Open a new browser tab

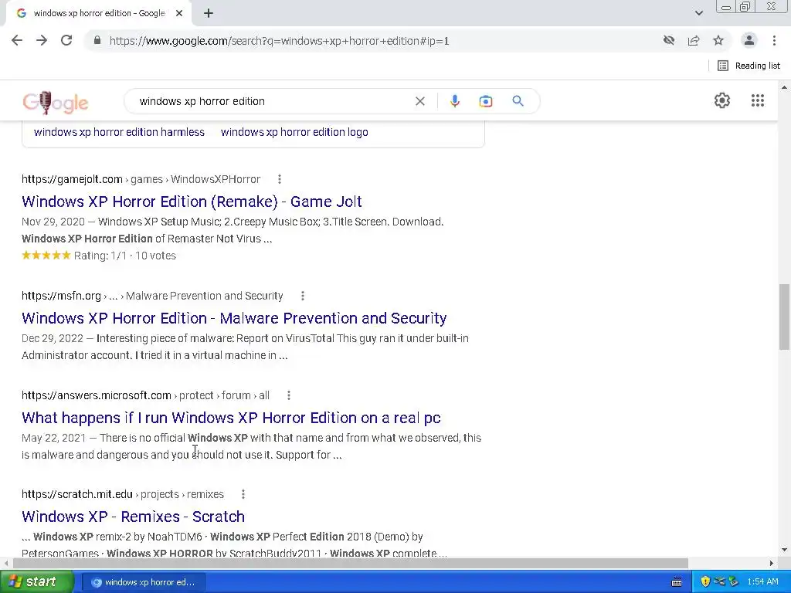[x=209, y=13]
